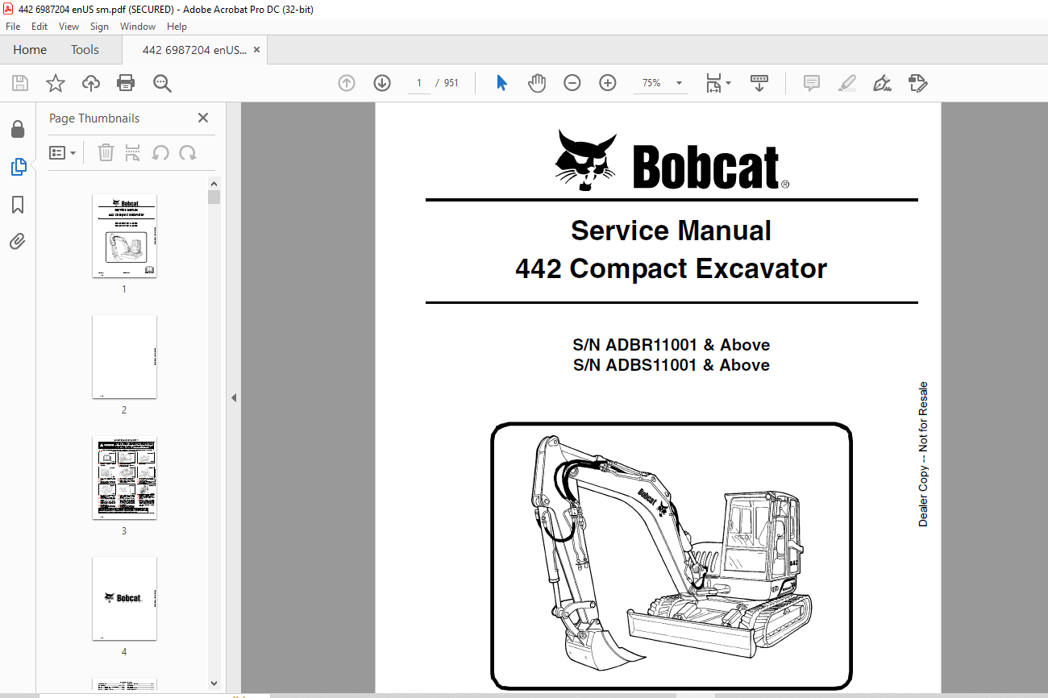Collapse the navigation pane arrow
Viewport: 1048px width, 698px height.
(x=234, y=397)
